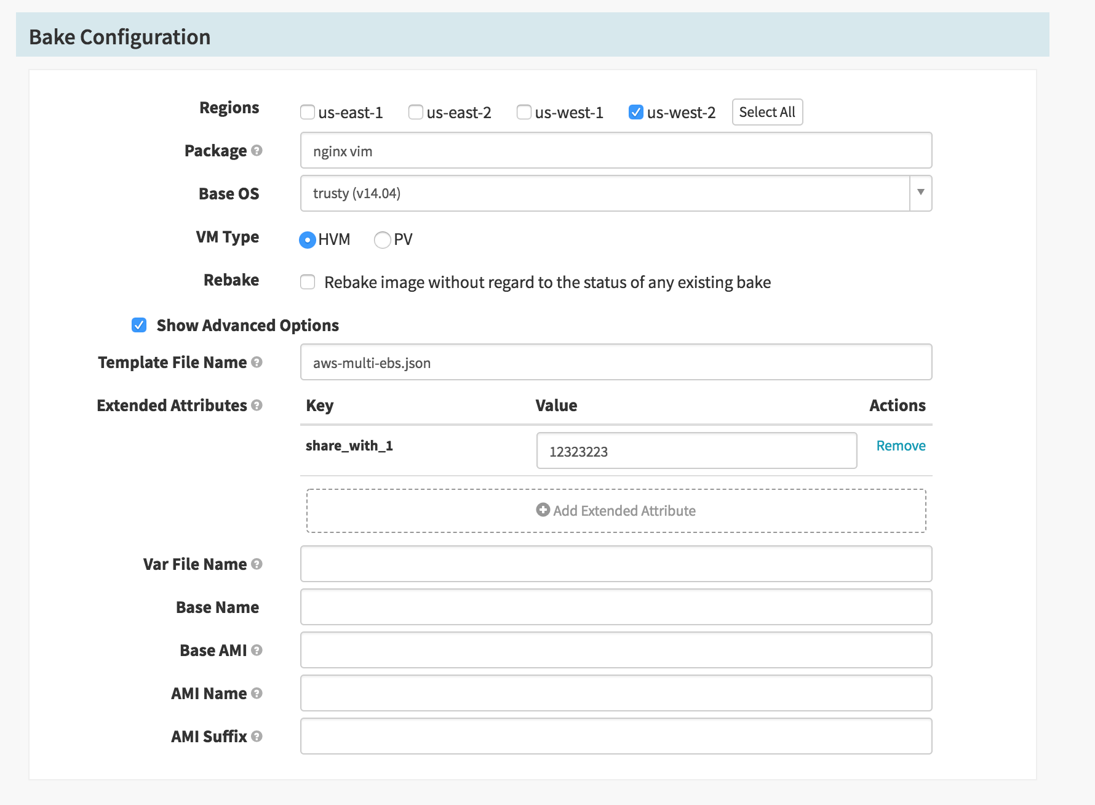Remove the share_with_1 extended attribute
This screenshot has width=1095, height=805.
point(901,446)
